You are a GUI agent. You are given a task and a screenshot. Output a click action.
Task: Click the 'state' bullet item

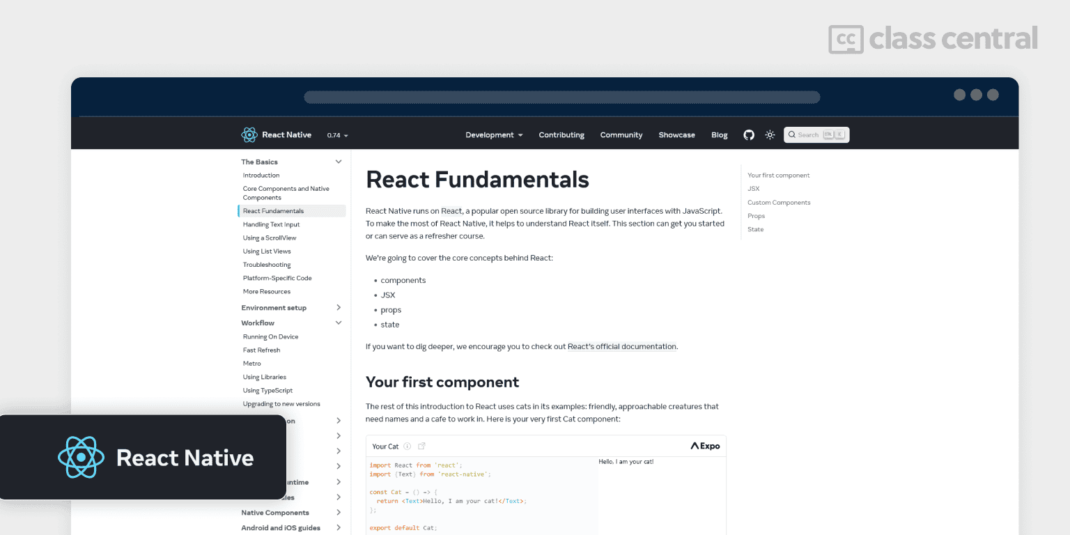click(390, 325)
